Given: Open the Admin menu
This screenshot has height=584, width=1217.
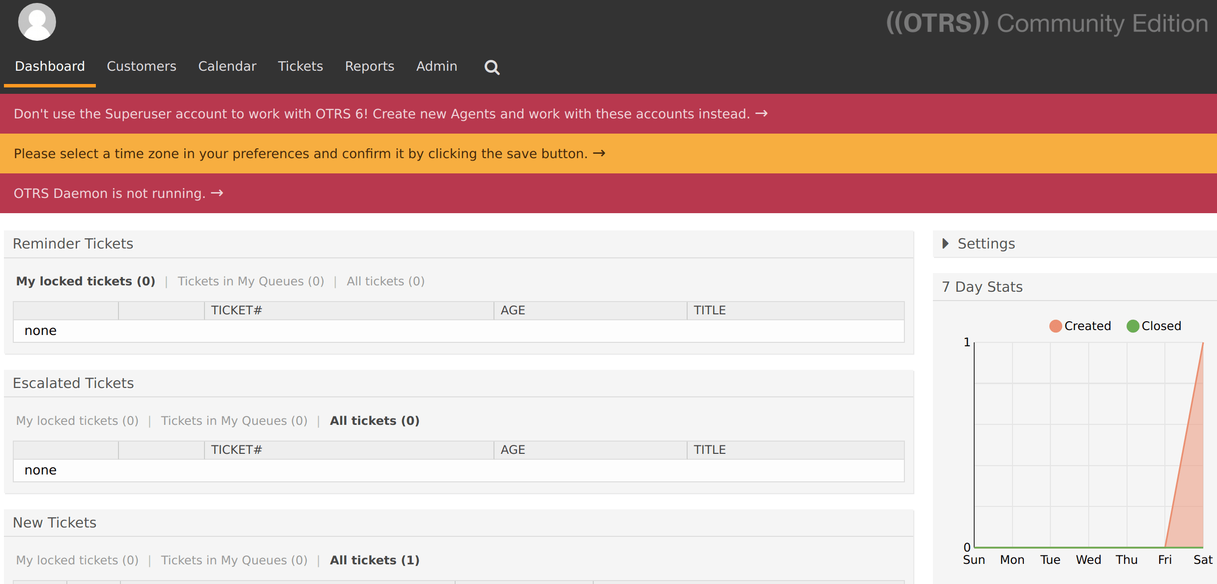Looking at the screenshot, I should coord(436,66).
